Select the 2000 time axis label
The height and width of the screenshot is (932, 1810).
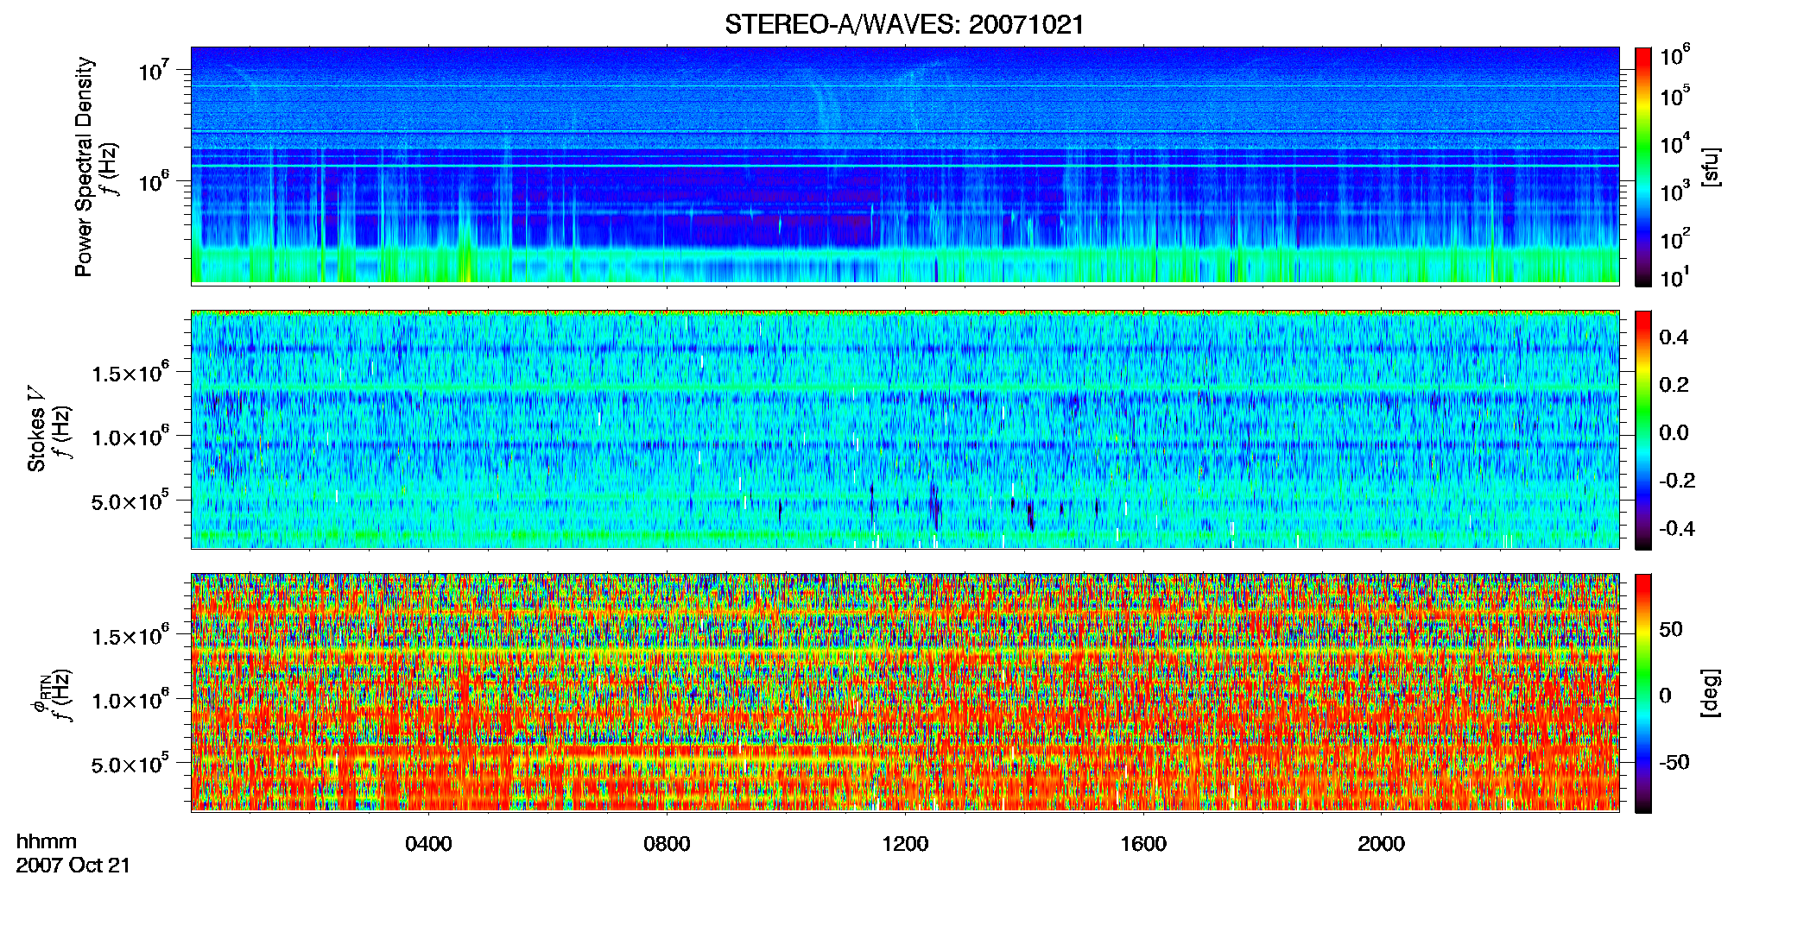(1381, 844)
